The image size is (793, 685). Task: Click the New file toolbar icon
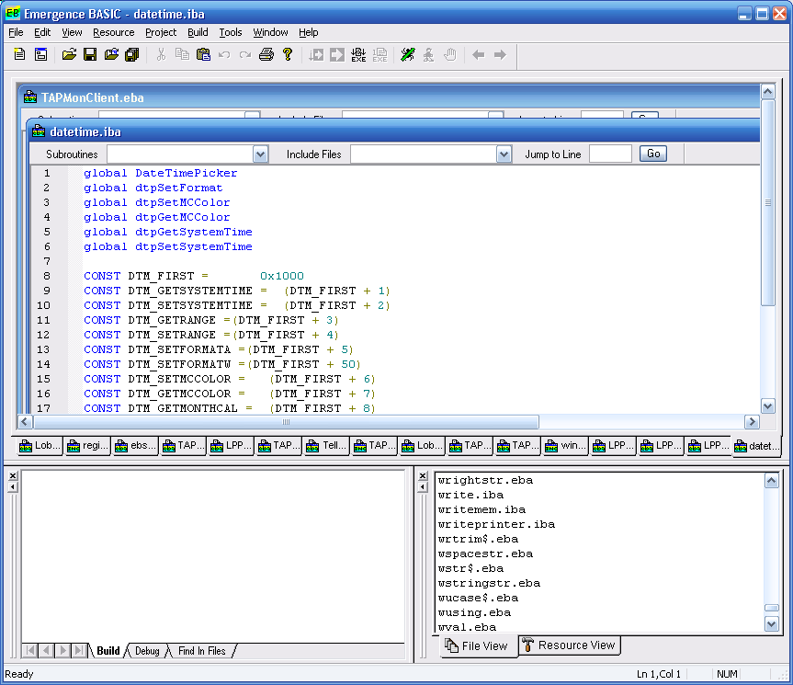[19, 55]
